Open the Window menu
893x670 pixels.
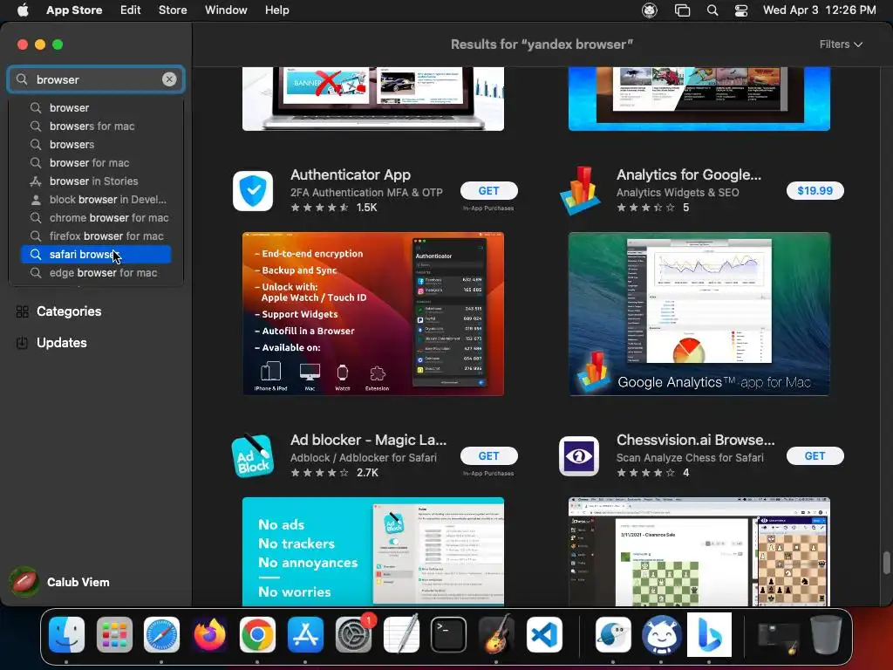click(226, 10)
